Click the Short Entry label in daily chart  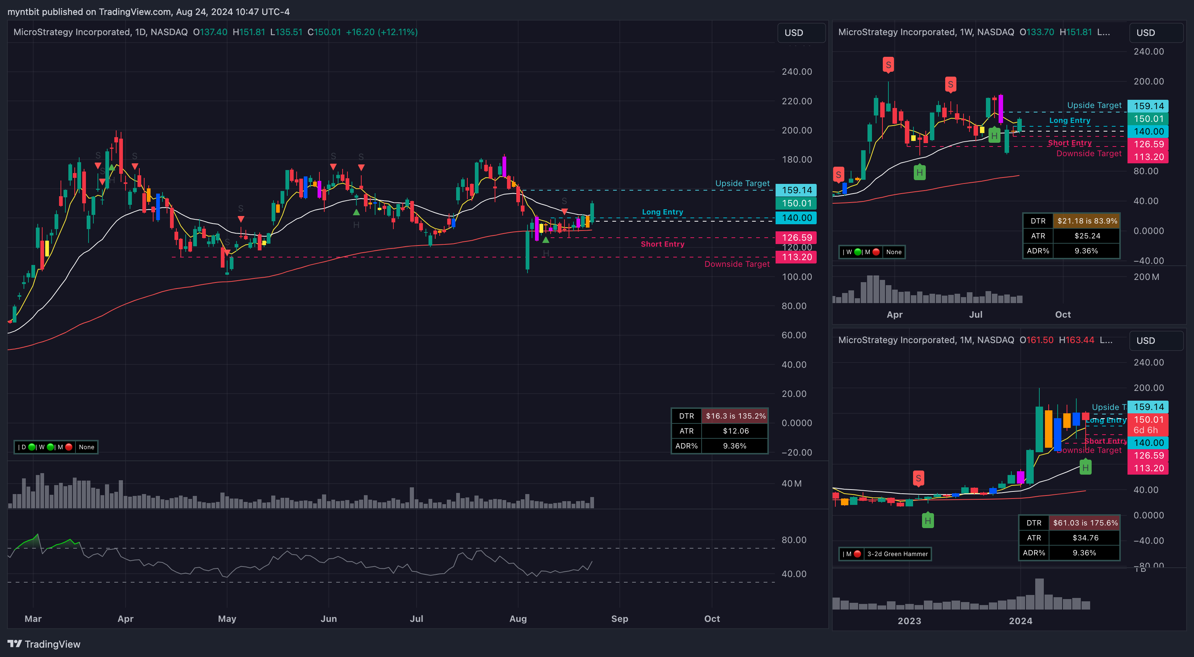coord(662,244)
